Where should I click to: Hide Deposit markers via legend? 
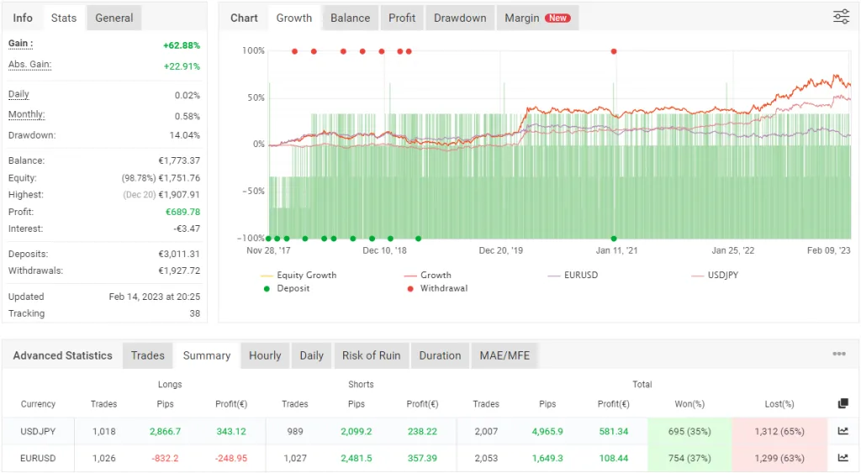point(287,288)
